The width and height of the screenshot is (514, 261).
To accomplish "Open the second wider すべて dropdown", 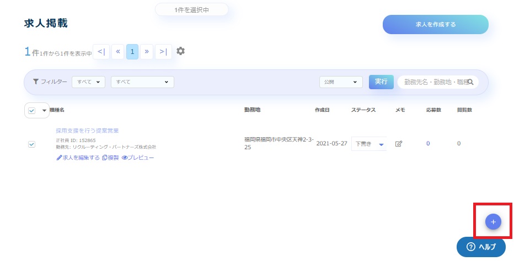I will [x=142, y=82].
